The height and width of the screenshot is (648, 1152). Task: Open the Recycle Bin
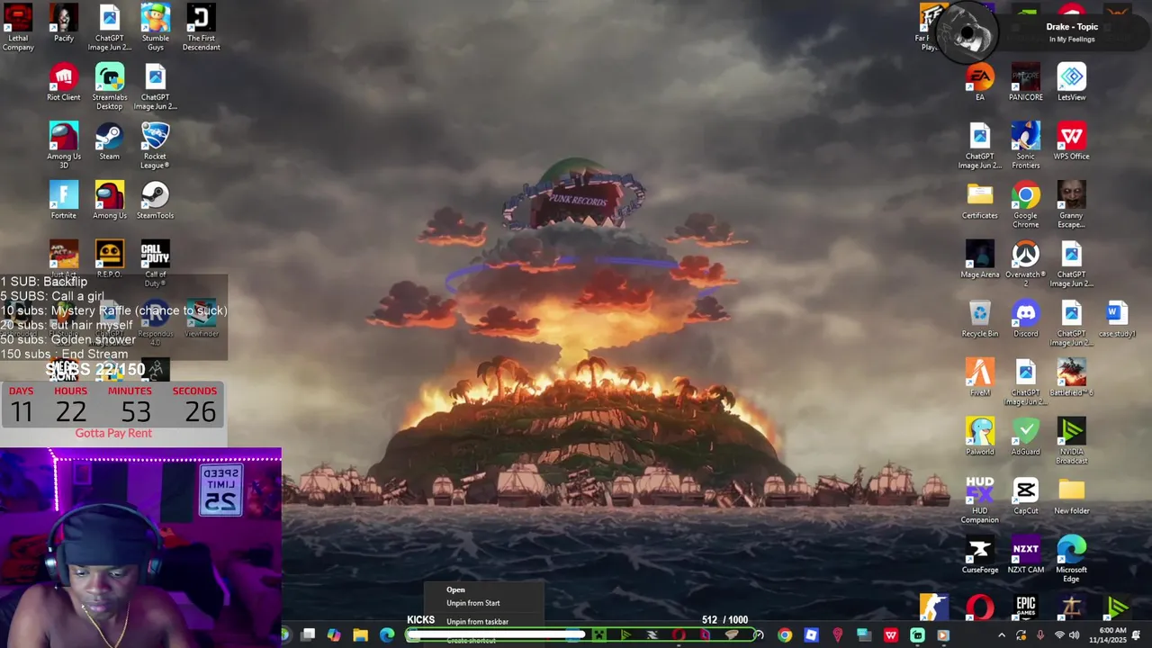click(979, 319)
